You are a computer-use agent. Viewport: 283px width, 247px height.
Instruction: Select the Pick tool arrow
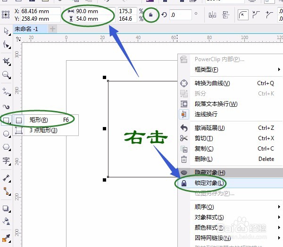[x=6, y=31]
